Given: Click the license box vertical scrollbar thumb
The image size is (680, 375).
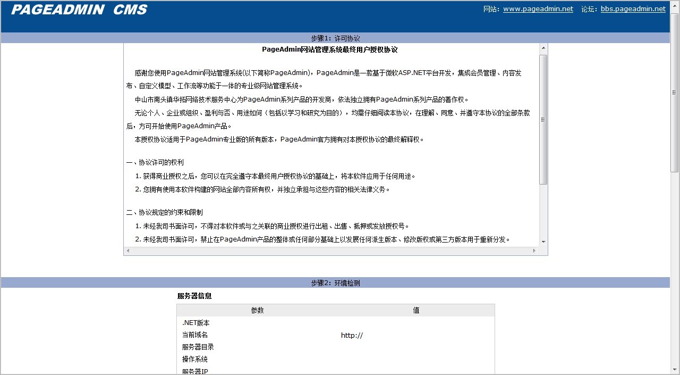Looking at the screenshot, I should (x=543, y=120).
